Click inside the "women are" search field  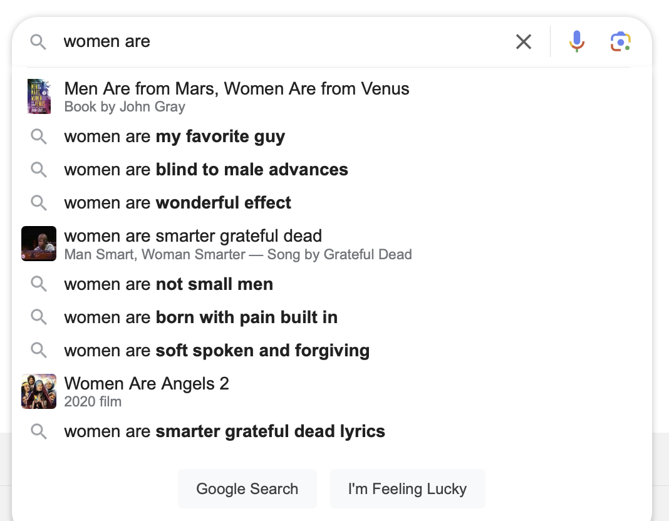pos(282,42)
